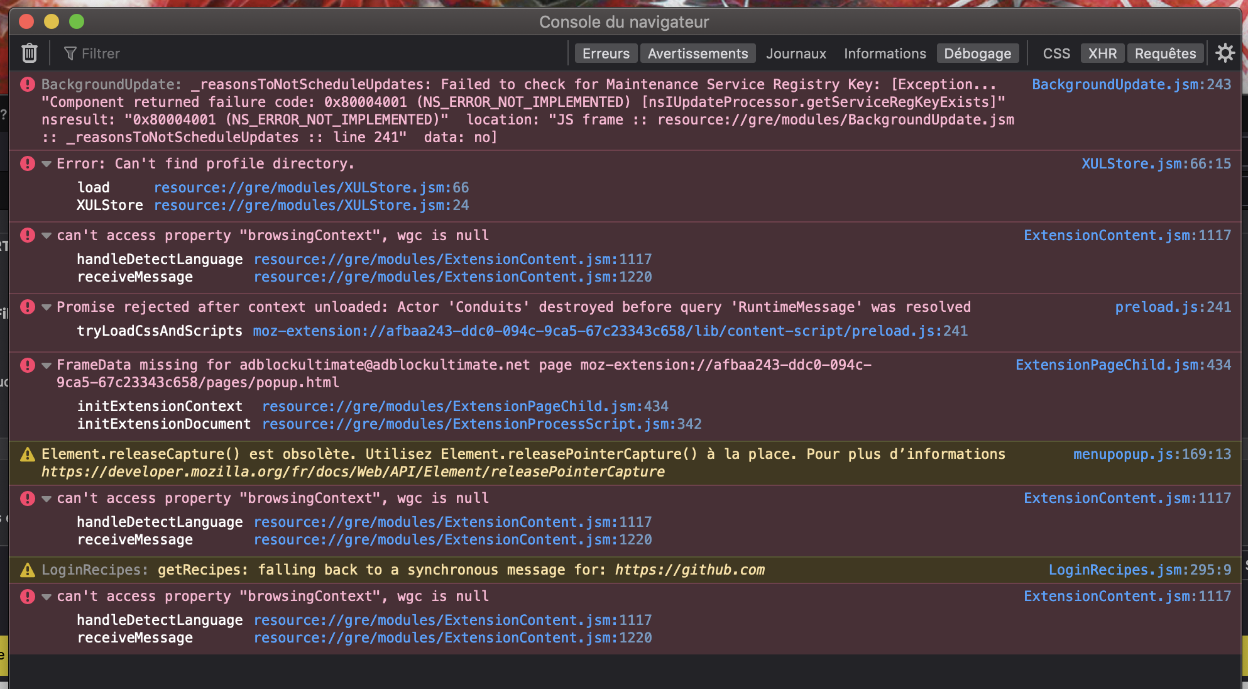This screenshot has width=1248, height=689.
Task: Collapse the Promise rejected error stack
Action: point(47,307)
